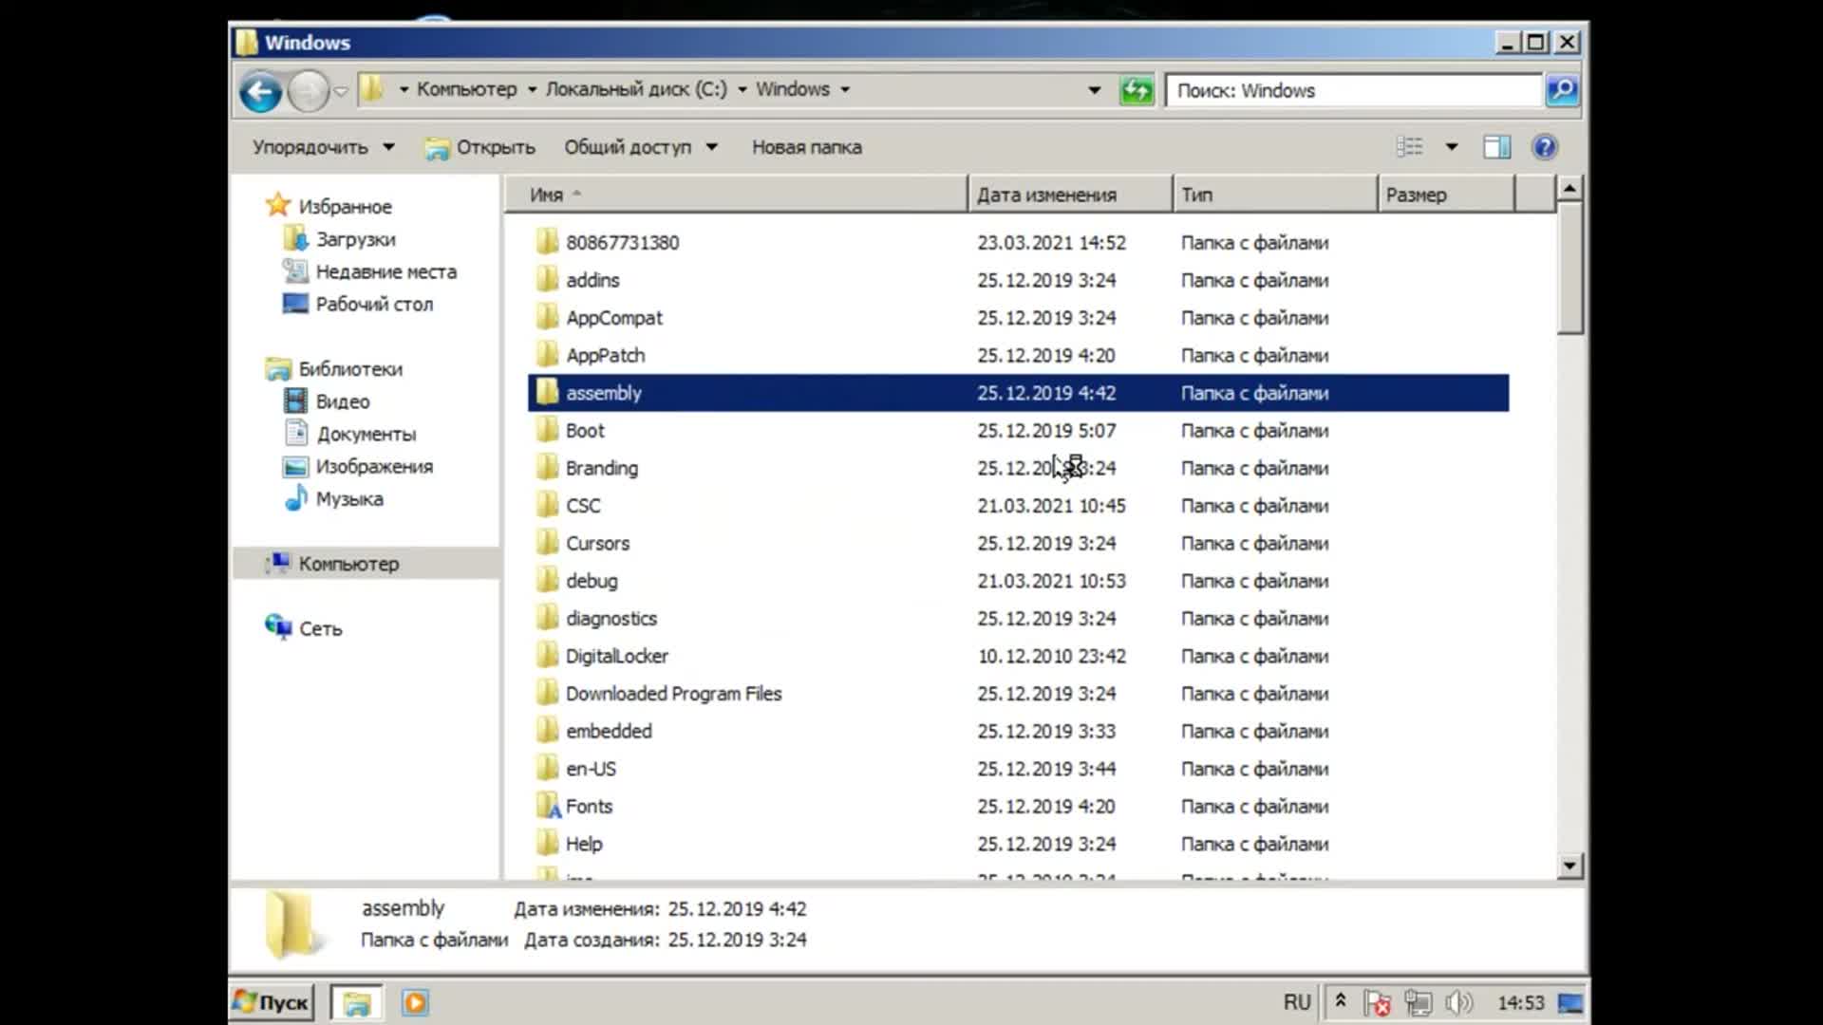Sort by the Имя column header
1823x1025 pixels.
pos(736,195)
